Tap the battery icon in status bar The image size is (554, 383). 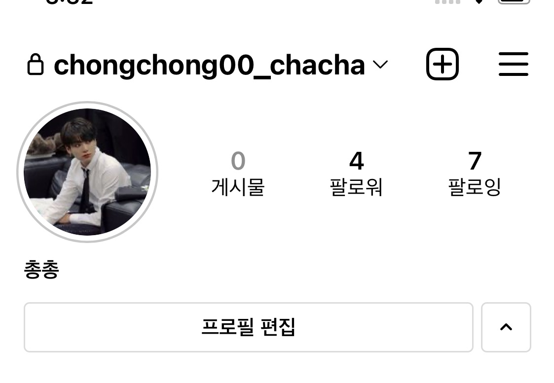click(514, 2)
